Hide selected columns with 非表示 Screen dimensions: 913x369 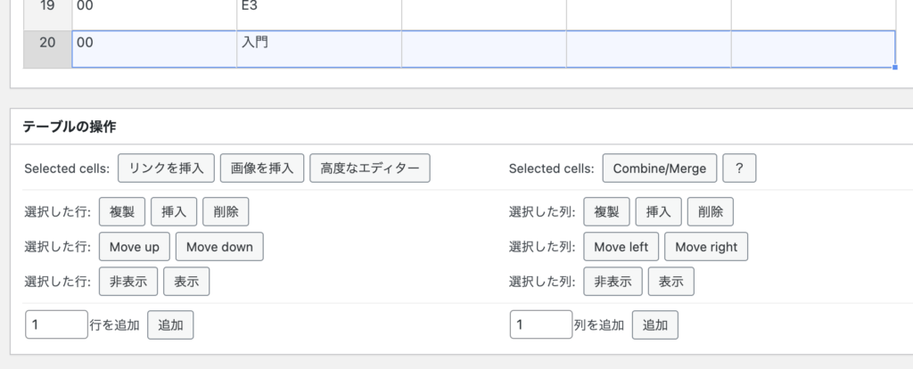point(613,282)
